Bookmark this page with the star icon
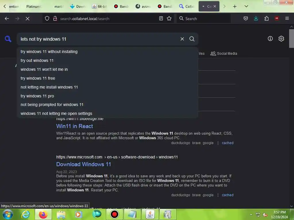Image resolution: width=294 pixels, height=220 pixels. [x=169, y=18]
